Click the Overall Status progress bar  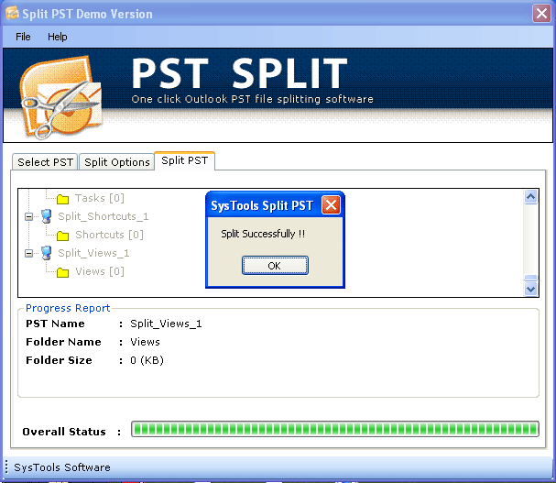[x=334, y=429]
